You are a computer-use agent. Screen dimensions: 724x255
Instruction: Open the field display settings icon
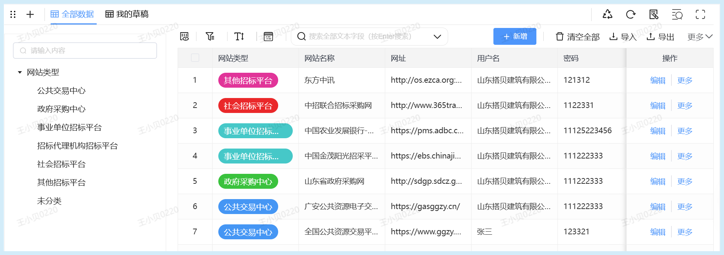tap(185, 36)
